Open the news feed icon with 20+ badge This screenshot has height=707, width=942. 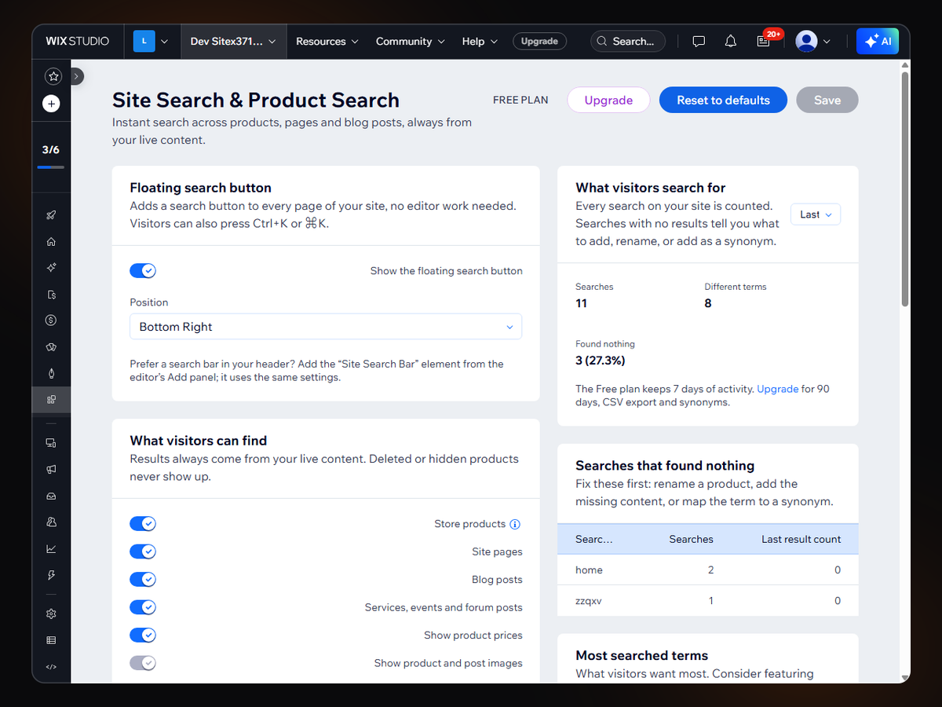[x=764, y=42]
